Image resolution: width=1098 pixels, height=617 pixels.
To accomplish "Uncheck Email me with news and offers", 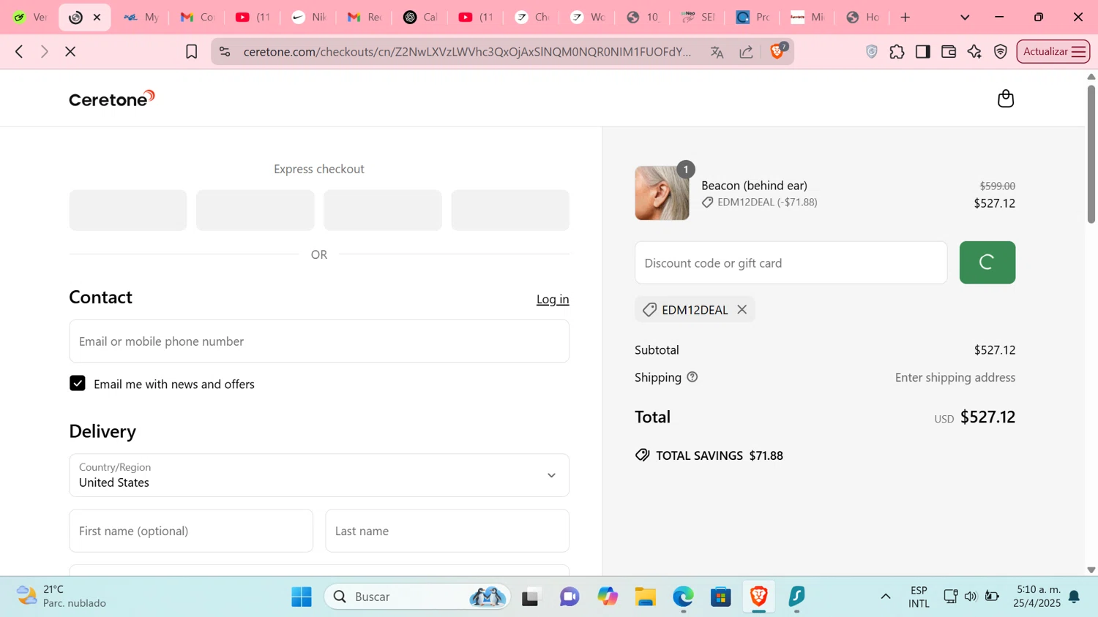I will click(78, 383).
